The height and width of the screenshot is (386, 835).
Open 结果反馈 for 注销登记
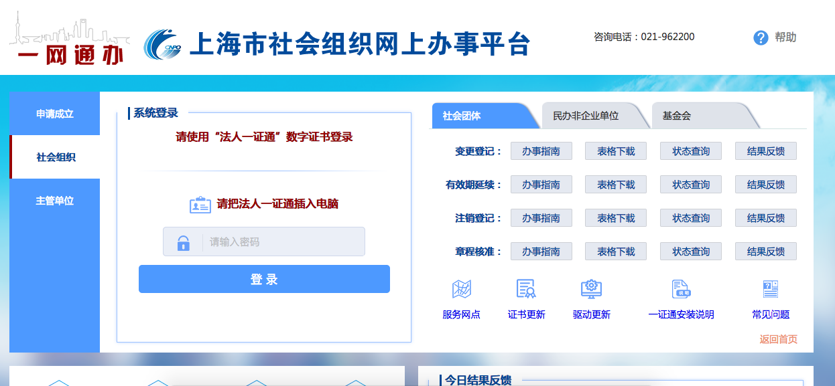pyautogui.click(x=766, y=218)
